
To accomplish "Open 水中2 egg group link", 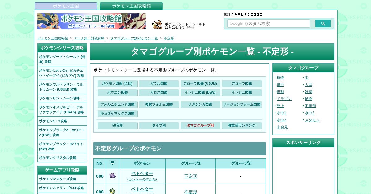I will tap(309, 113).
